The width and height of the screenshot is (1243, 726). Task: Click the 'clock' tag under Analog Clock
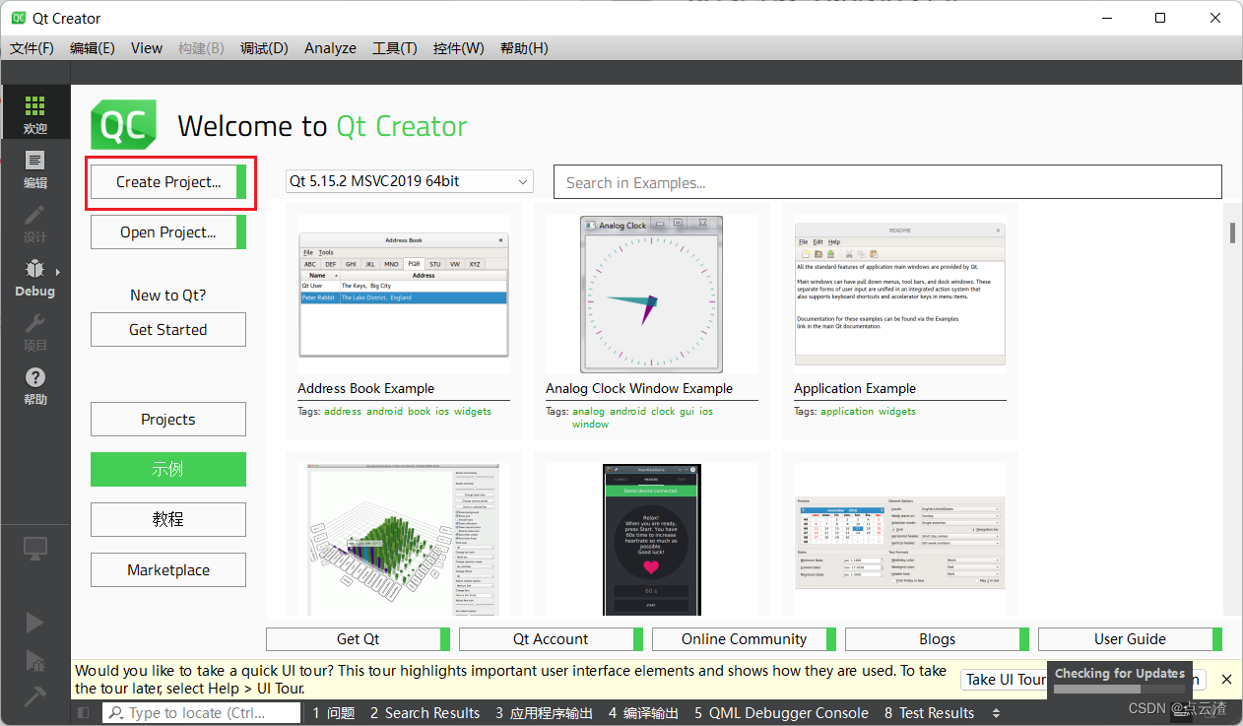[x=663, y=412]
